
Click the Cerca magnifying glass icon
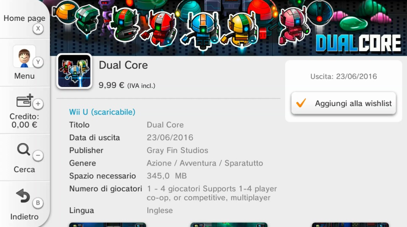24,149
